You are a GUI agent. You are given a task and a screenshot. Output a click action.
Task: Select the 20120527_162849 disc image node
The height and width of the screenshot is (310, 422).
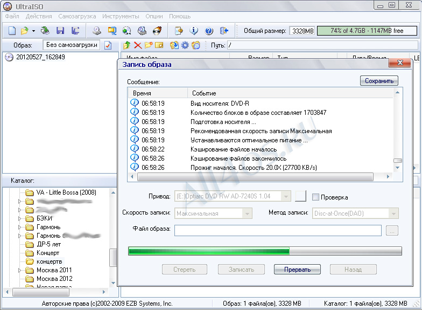pos(40,57)
